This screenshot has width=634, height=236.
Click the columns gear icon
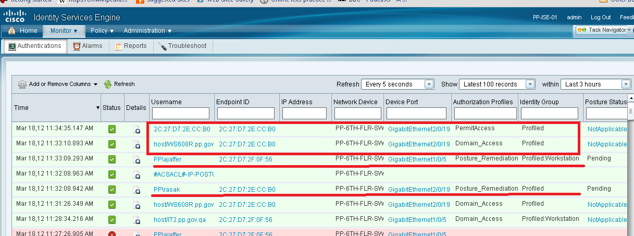tap(22, 84)
